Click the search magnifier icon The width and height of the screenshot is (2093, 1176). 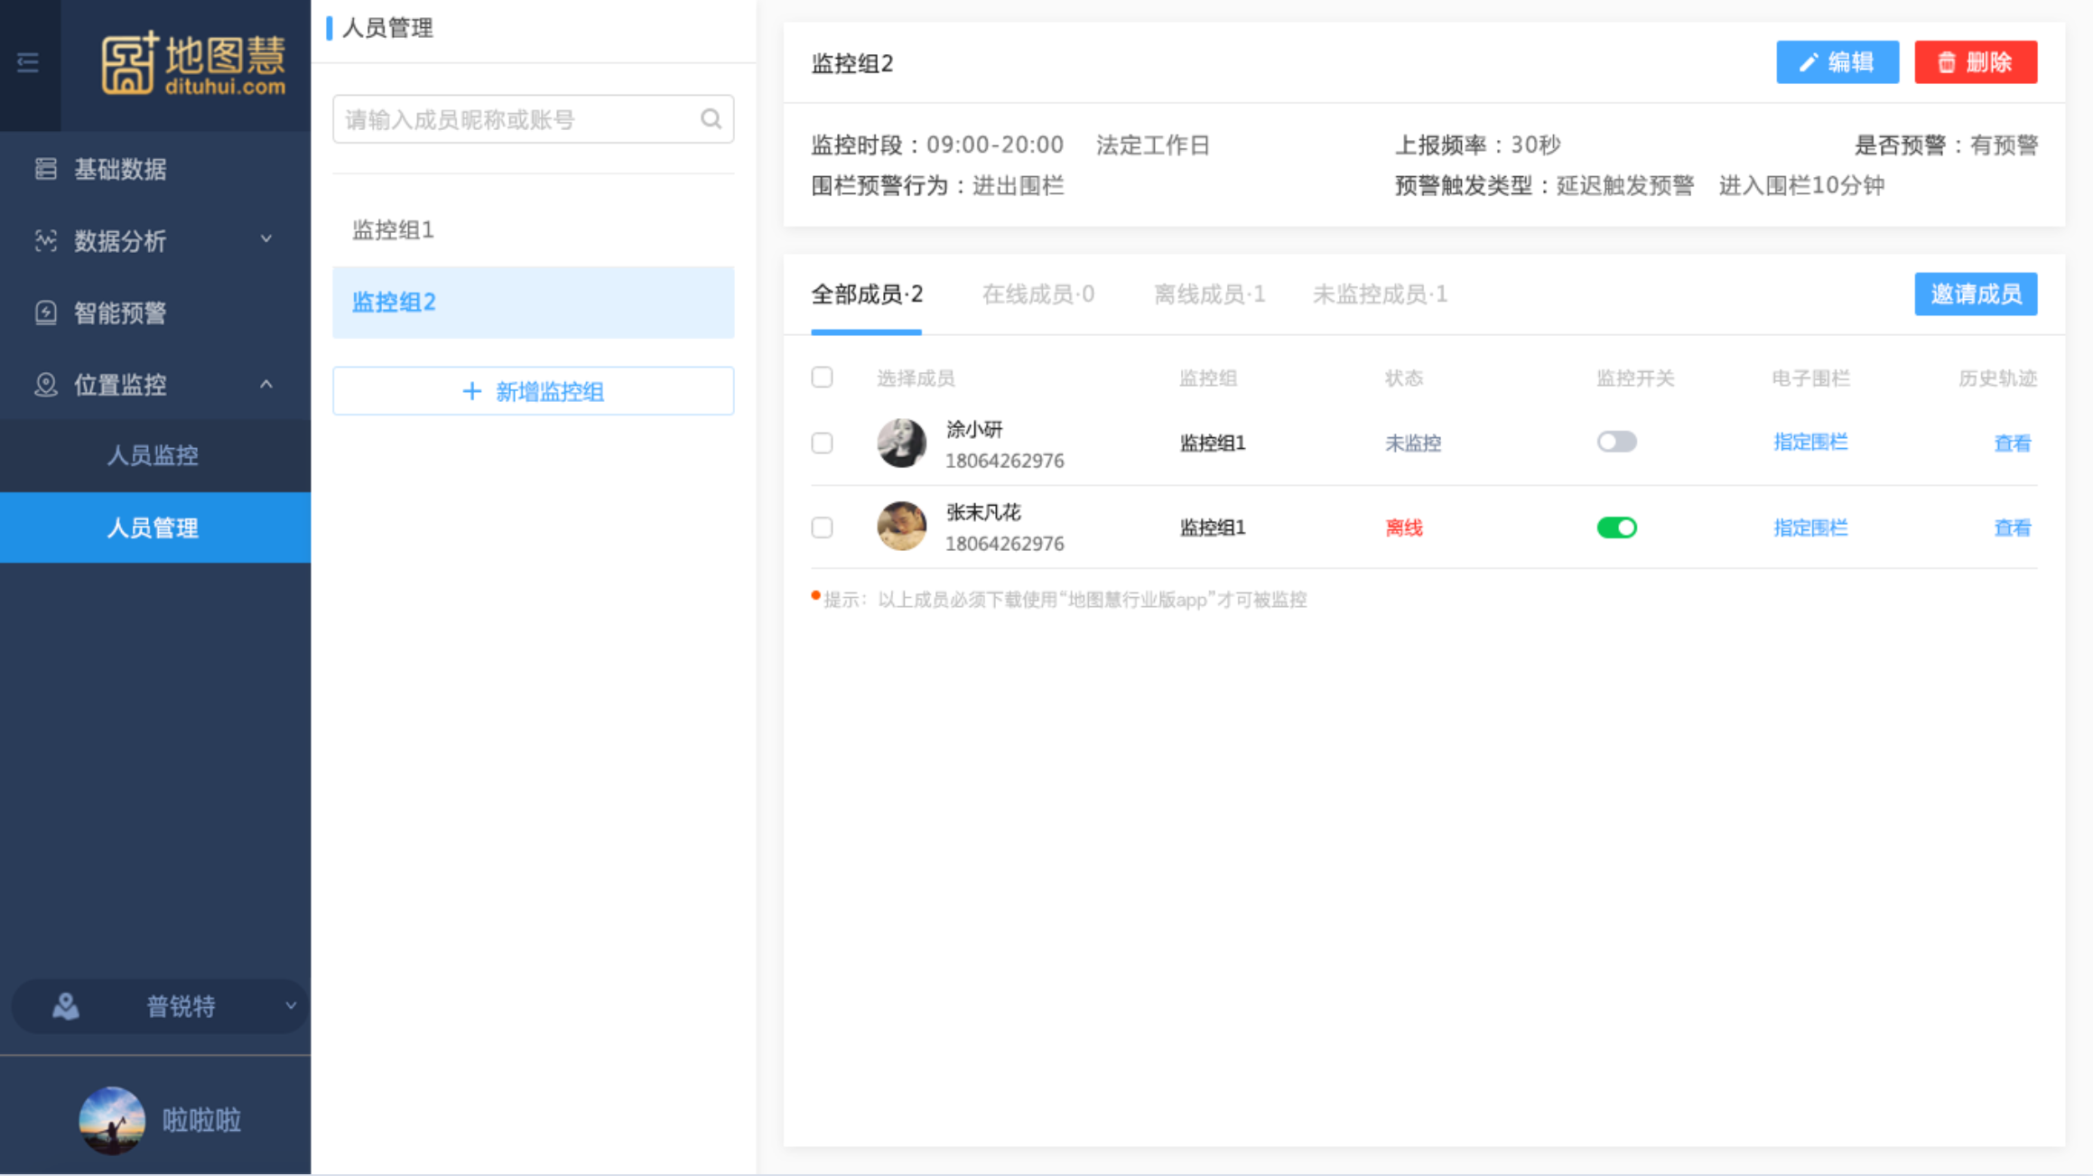coord(711,119)
